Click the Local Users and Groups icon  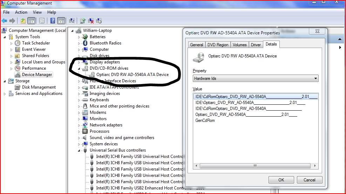coord(18,62)
